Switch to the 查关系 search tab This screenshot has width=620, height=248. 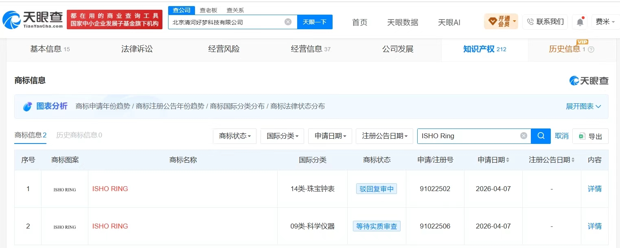[235, 10]
